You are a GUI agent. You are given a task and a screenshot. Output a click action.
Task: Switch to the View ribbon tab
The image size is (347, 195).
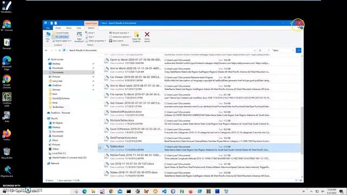click(79, 28)
